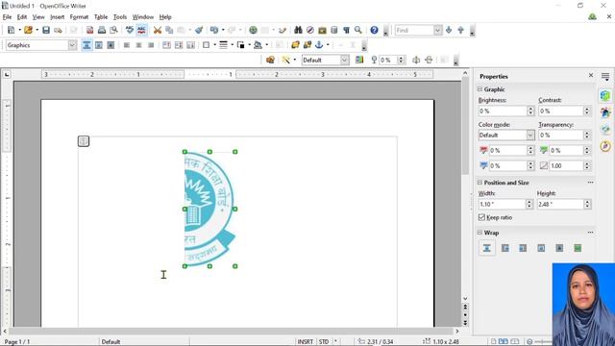Open the Graphics style dropdown
The image size is (615, 346).
(x=72, y=45)
